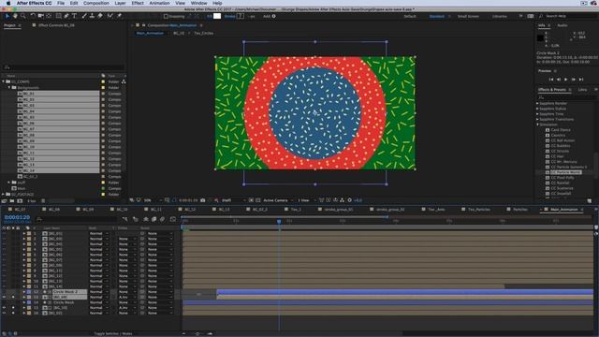Open the Composition menu
The width and height of the screenshot is (599, 337).
coord(96,3)
